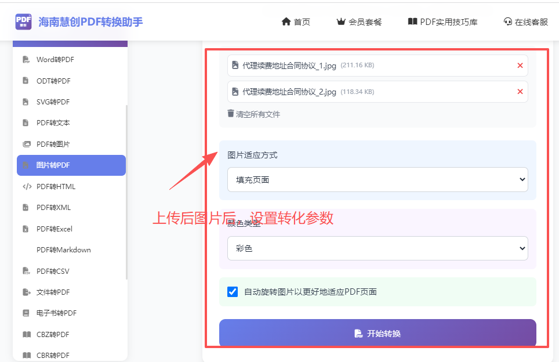Click the 开始转换 button
The width and height of the screenshot is (559, 362).
377,333
